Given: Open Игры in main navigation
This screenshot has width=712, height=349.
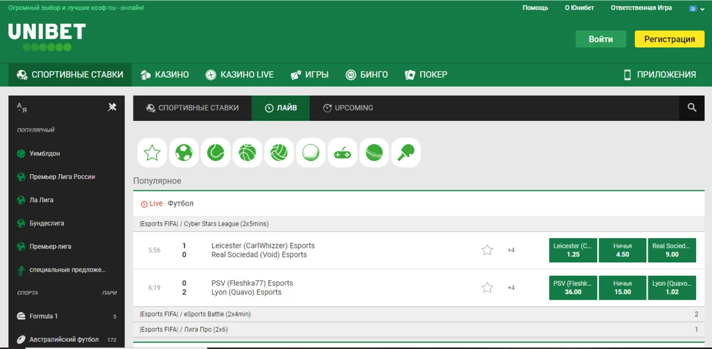Looking at the screenshot, I should click(309, 75).
